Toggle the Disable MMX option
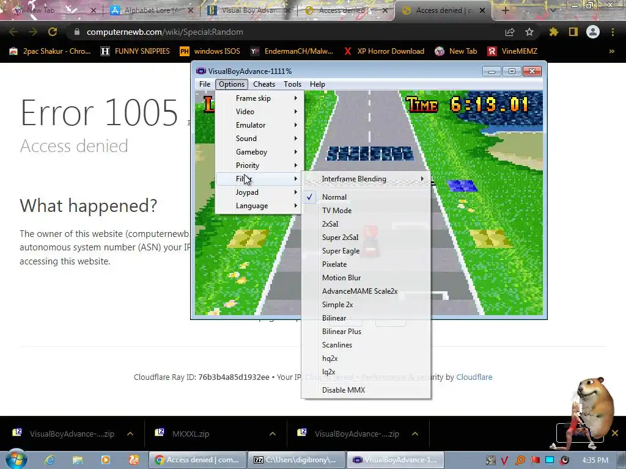 [x=366, y=390]
